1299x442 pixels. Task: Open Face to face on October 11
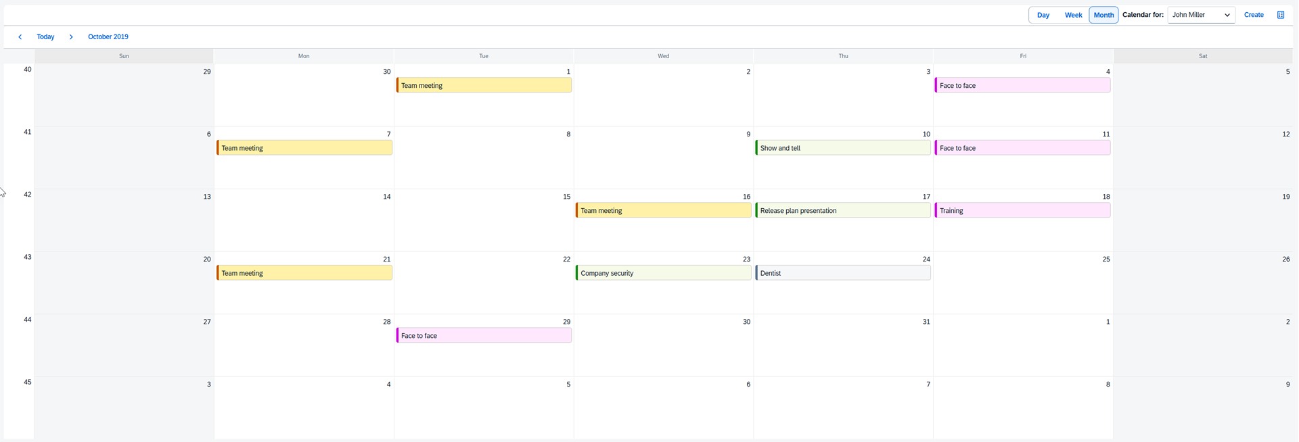point(1022,148)
